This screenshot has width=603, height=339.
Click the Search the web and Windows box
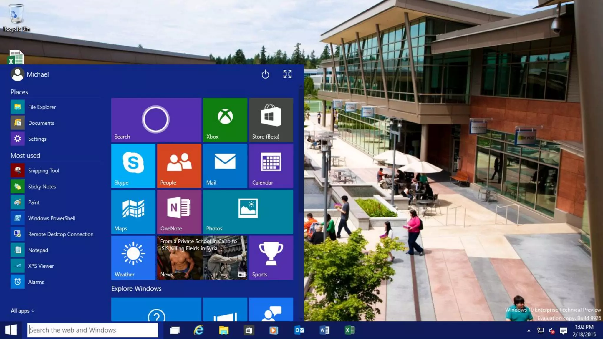pos(93,330)
